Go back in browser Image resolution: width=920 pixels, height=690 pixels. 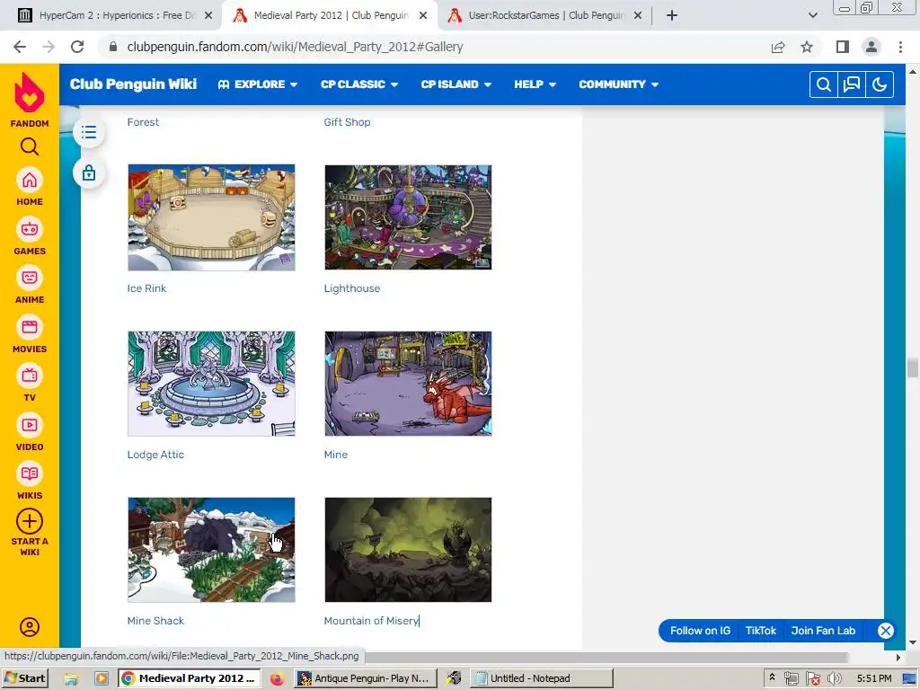(20, 47)
